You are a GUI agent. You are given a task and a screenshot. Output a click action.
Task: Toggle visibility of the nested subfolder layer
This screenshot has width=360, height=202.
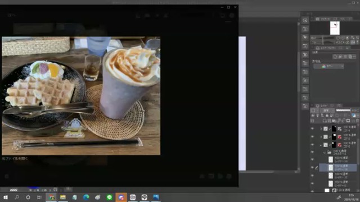tap(312, 152)
